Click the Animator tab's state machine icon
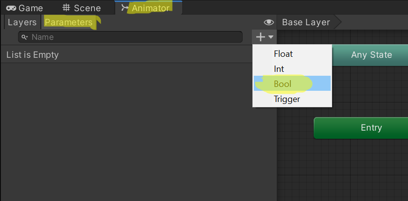Viewport: 408px width, 201px height. [x=125, y=8]
